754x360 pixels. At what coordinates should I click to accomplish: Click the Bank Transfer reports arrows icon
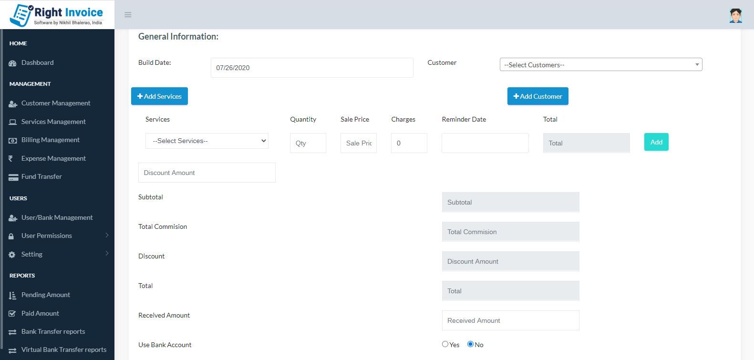(12, 332)
